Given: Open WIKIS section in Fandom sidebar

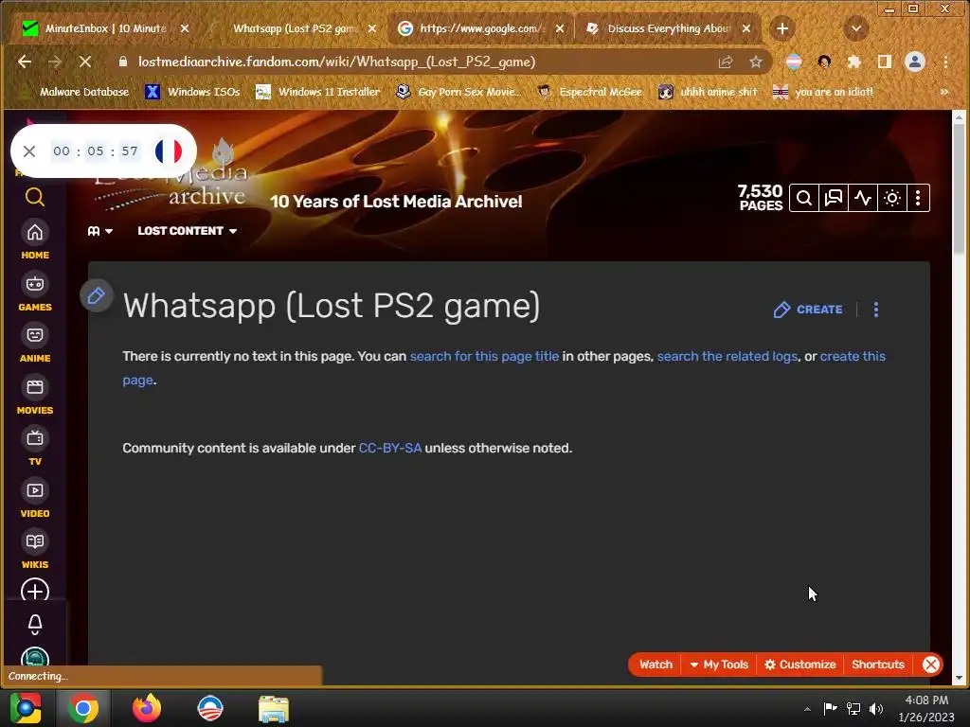Looking at the screenshot, I should (35, 550).
